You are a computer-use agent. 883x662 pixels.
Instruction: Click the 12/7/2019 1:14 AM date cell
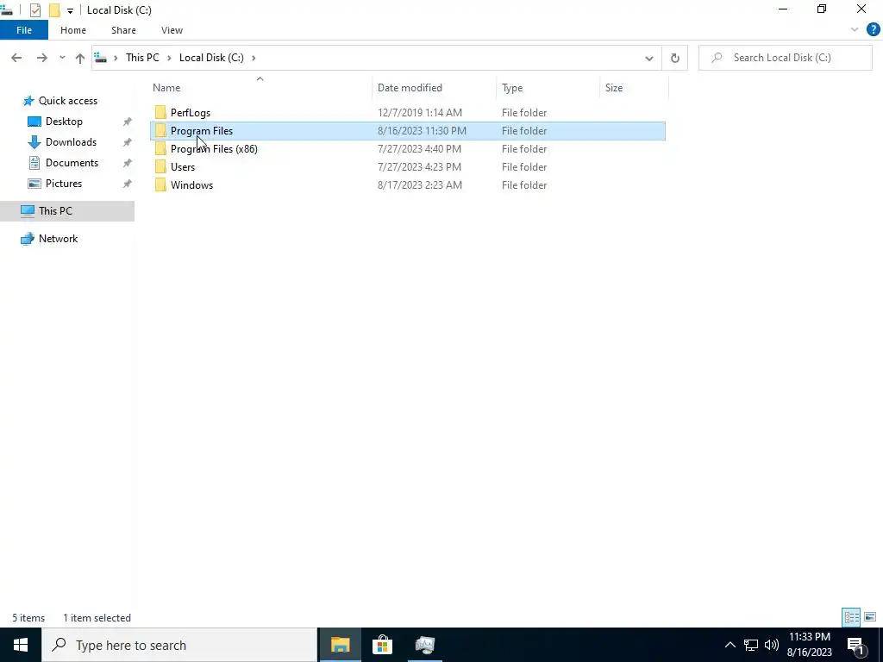[x=420, y=113]
